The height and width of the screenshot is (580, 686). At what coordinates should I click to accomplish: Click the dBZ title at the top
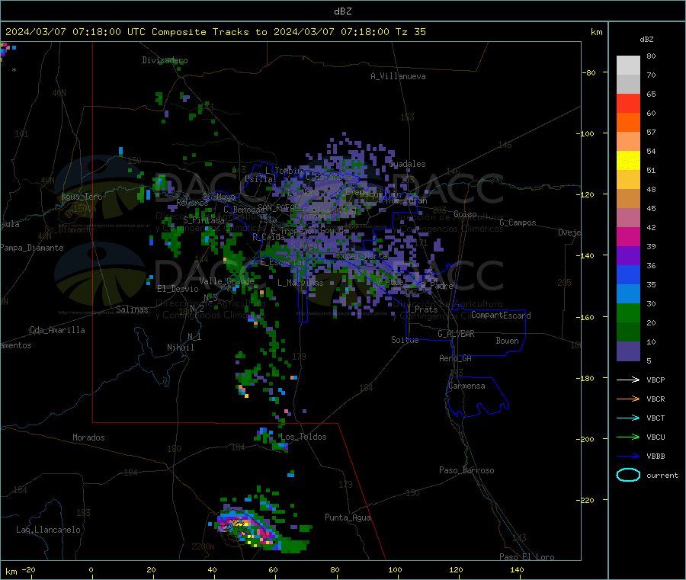click(342, 11)
